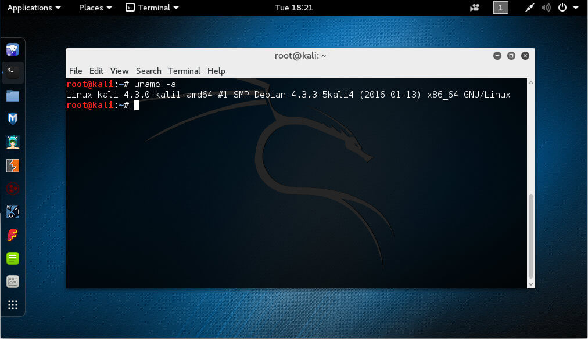Image resolution: width=588 pixels, height=339 pixels.
Task: Launch the Terminal icon in the dock
Action: tap(13, 72)
